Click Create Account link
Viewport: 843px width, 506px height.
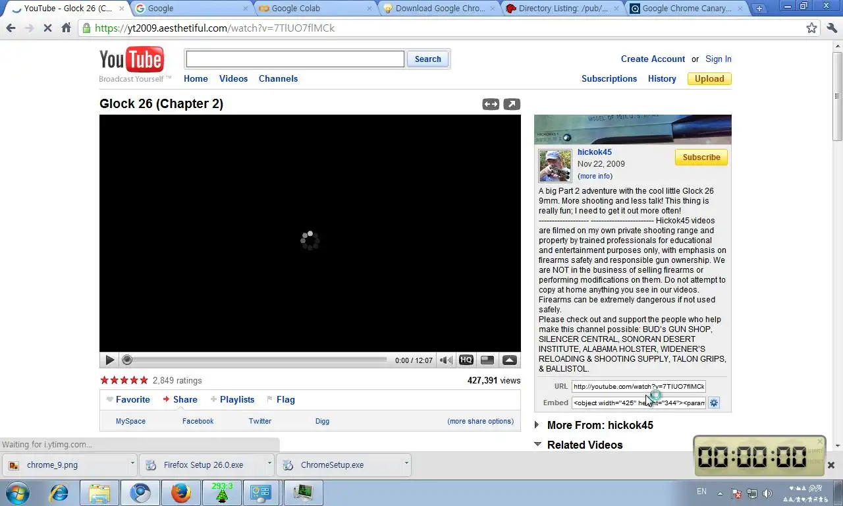tap(653, 59)
